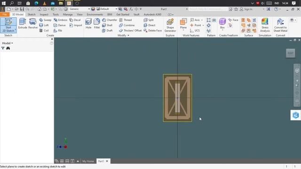
Task: Select the Derive tool
Action: pos(60,25)
